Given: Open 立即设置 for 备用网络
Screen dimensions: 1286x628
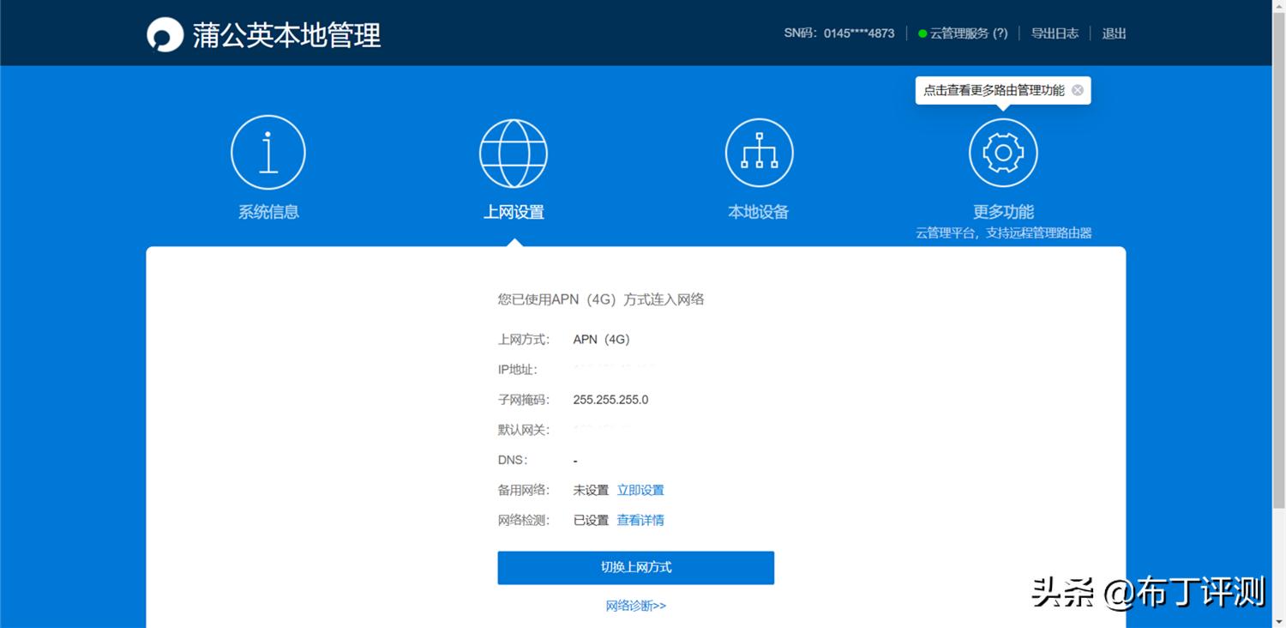Looking at the screenshot, I should click(x=640, y=489).
